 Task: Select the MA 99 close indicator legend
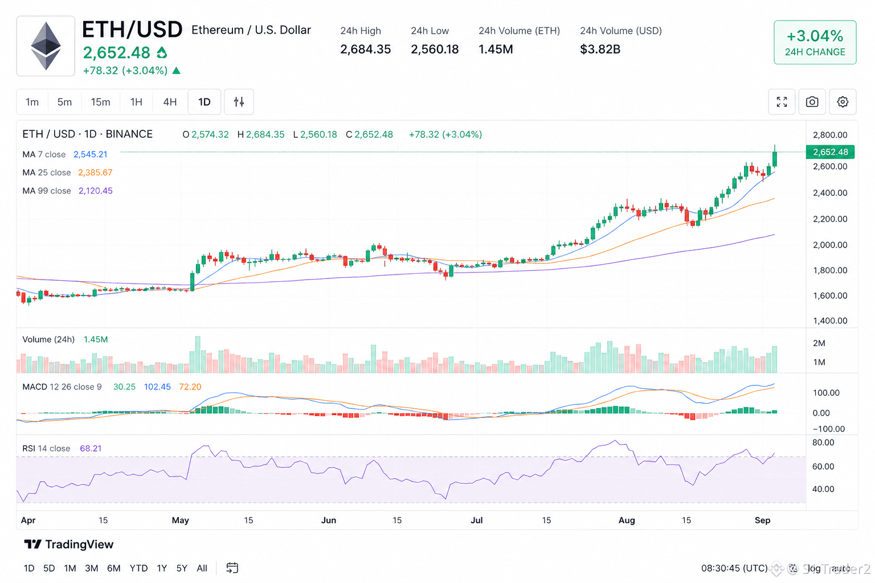tap(47, 191)
